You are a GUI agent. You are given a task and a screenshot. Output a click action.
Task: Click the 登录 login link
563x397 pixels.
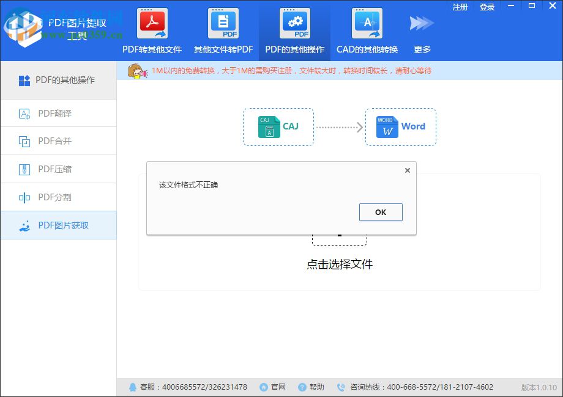(x=487, y=7)
